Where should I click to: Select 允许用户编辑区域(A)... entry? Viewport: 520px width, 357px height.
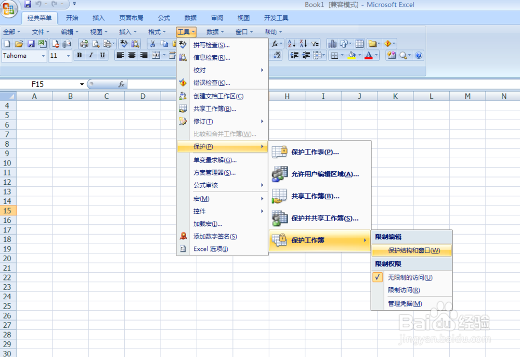click(320, 174)
